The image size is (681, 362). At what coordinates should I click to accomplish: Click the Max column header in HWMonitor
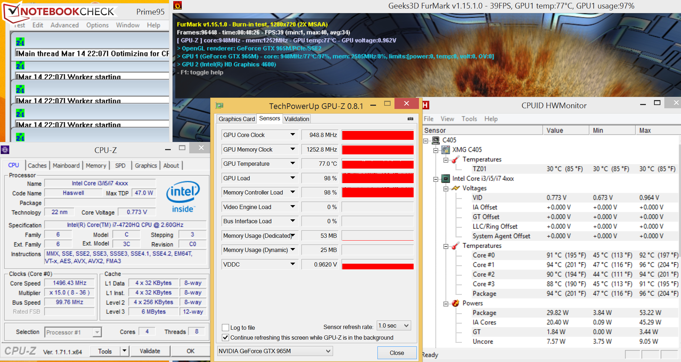[658, 130]
